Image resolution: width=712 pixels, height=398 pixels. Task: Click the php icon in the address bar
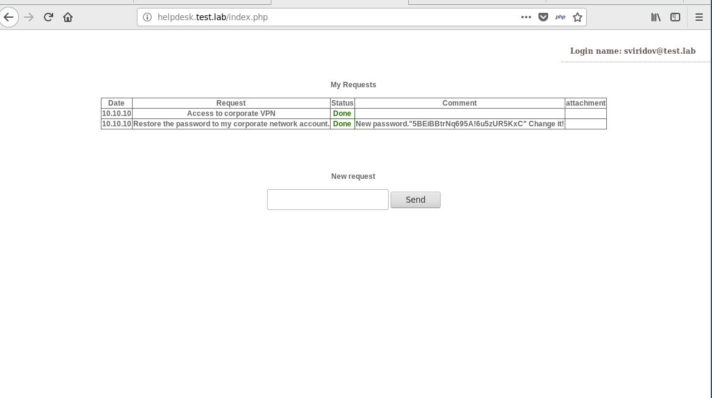[x=560, y=17]
